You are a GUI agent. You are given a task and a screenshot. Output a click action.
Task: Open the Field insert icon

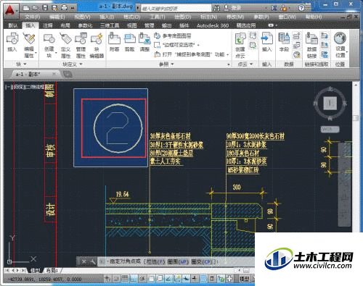(x=284, y=43)
